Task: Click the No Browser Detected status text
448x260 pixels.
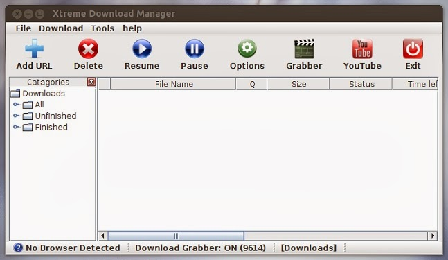Action: (73, 248)
